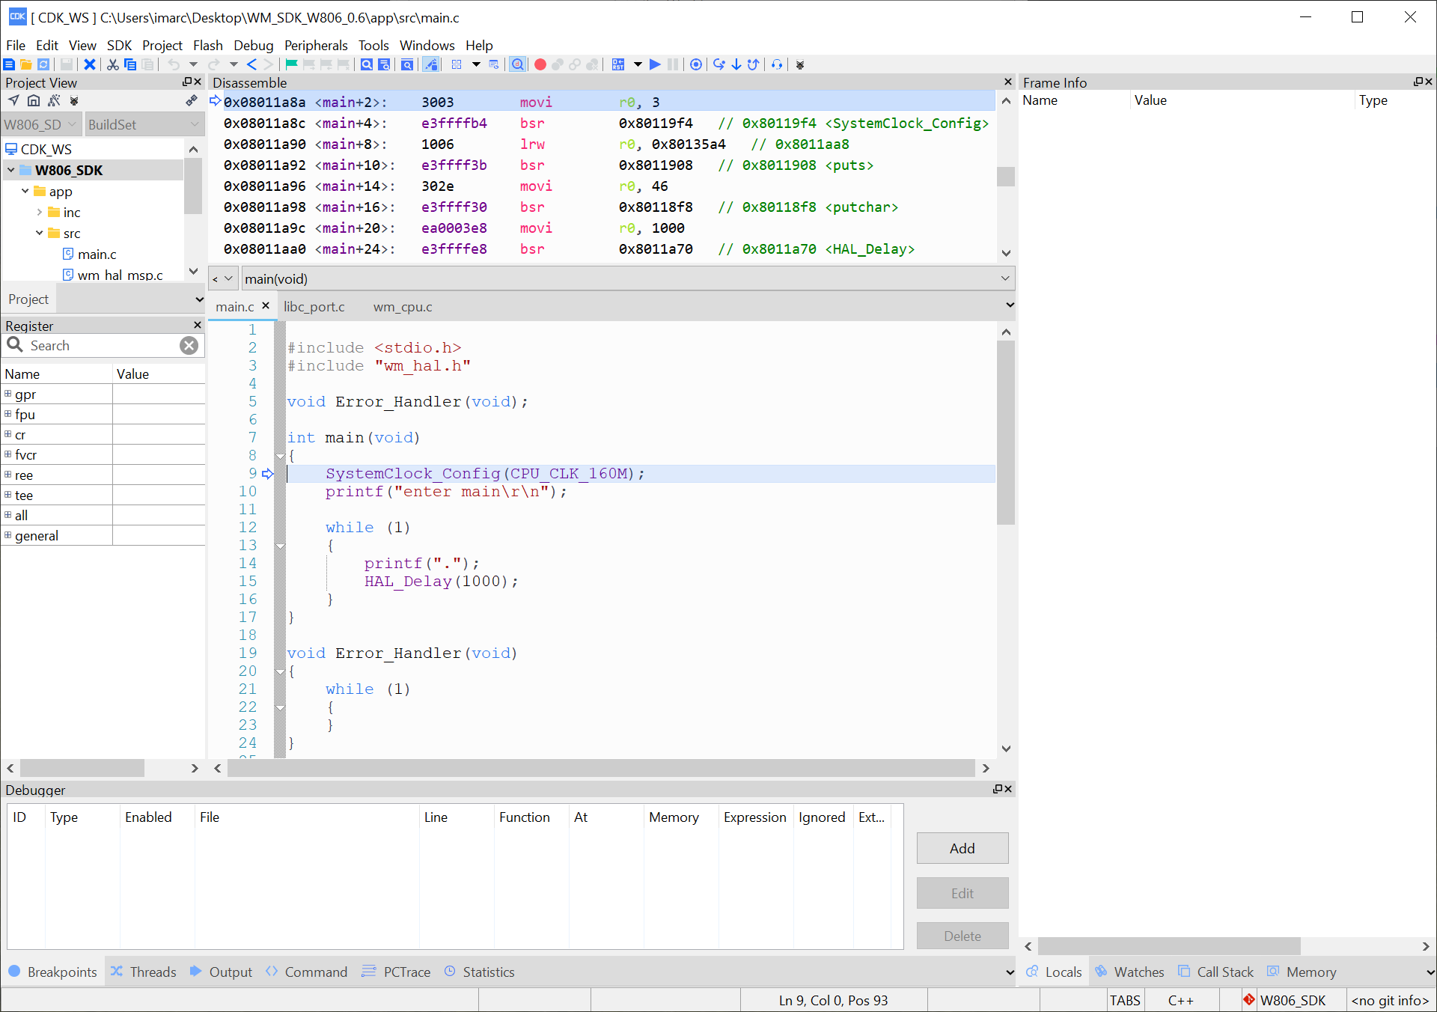Viewport: 1437px width, 1012px height.
Task: Expand the inc folder in tree
Action: [40, 213]
